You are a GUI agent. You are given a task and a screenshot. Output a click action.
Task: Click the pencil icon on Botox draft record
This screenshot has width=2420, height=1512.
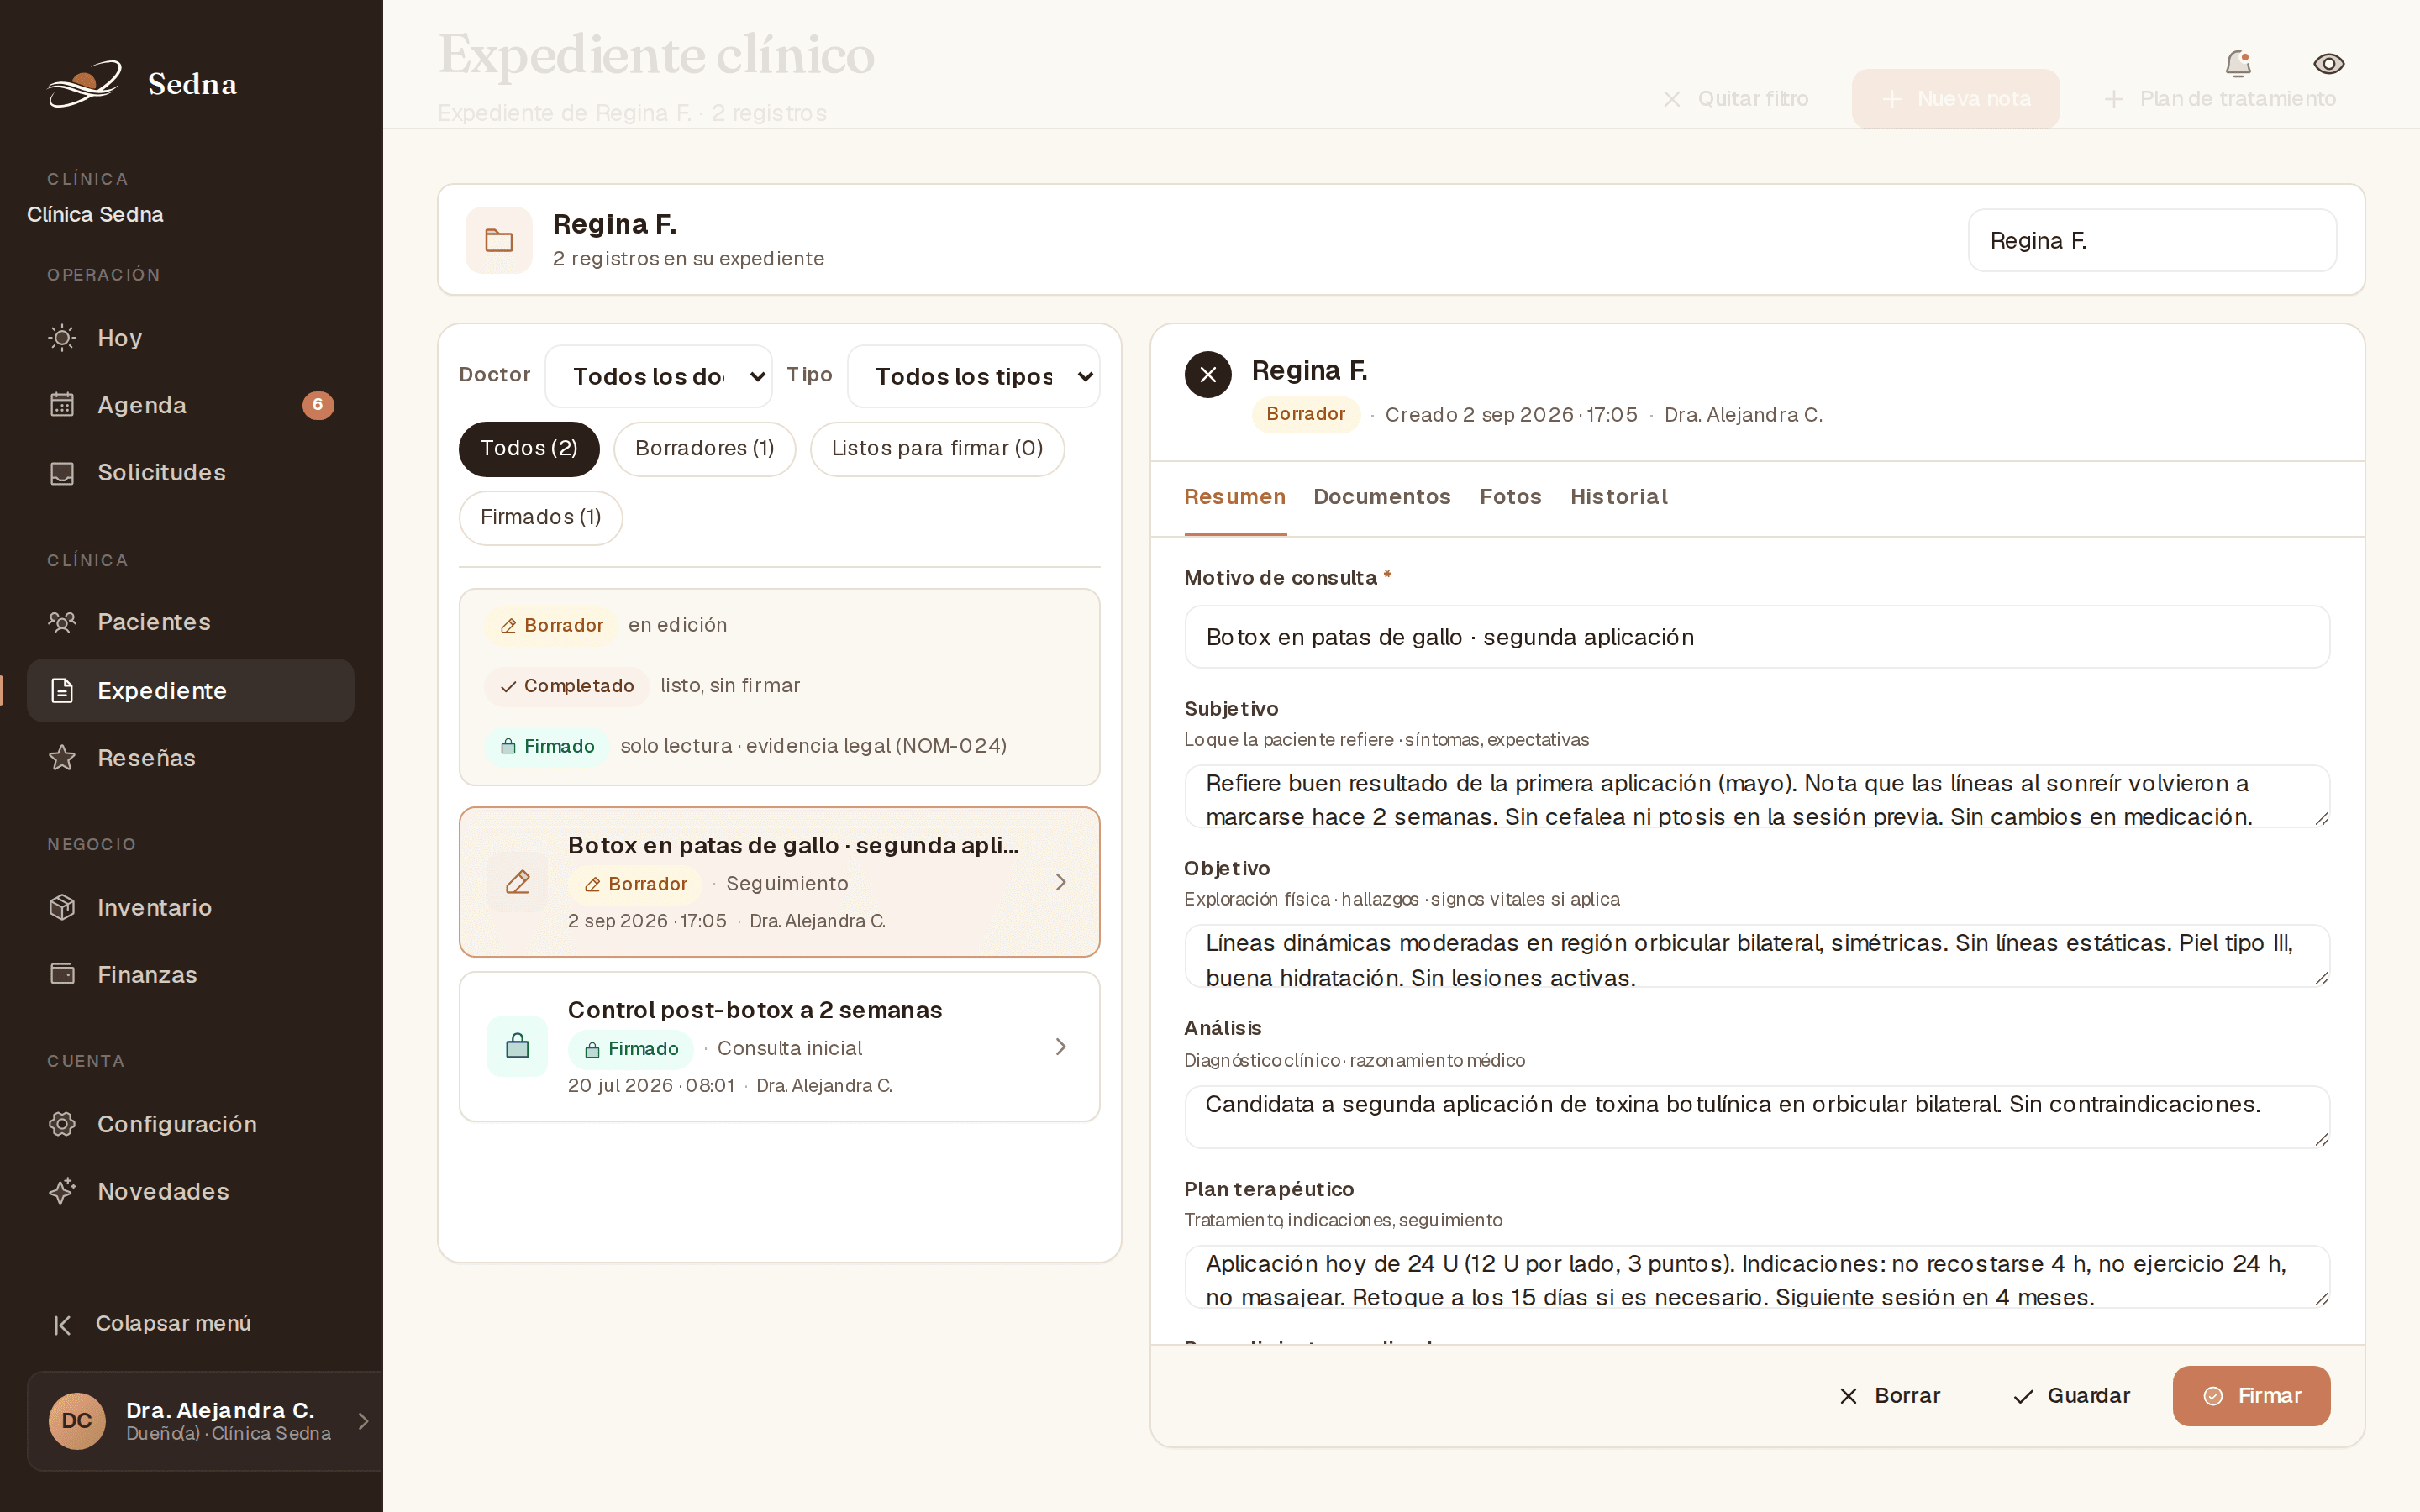[518, 882]
